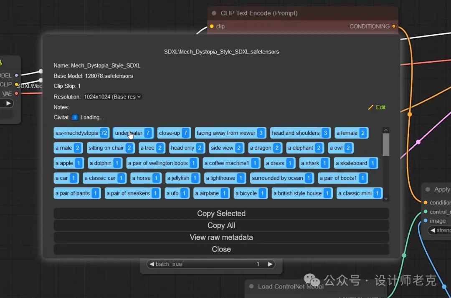Open the Resolution dropdown 1024x1024
This screenshot has height=298, width=451.
[x=112, y=97]
